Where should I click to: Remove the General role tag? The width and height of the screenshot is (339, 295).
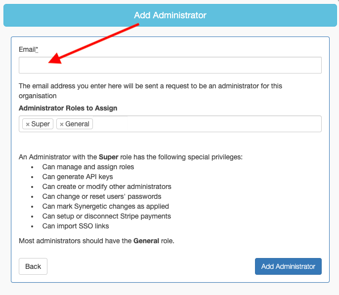[61, 124]
